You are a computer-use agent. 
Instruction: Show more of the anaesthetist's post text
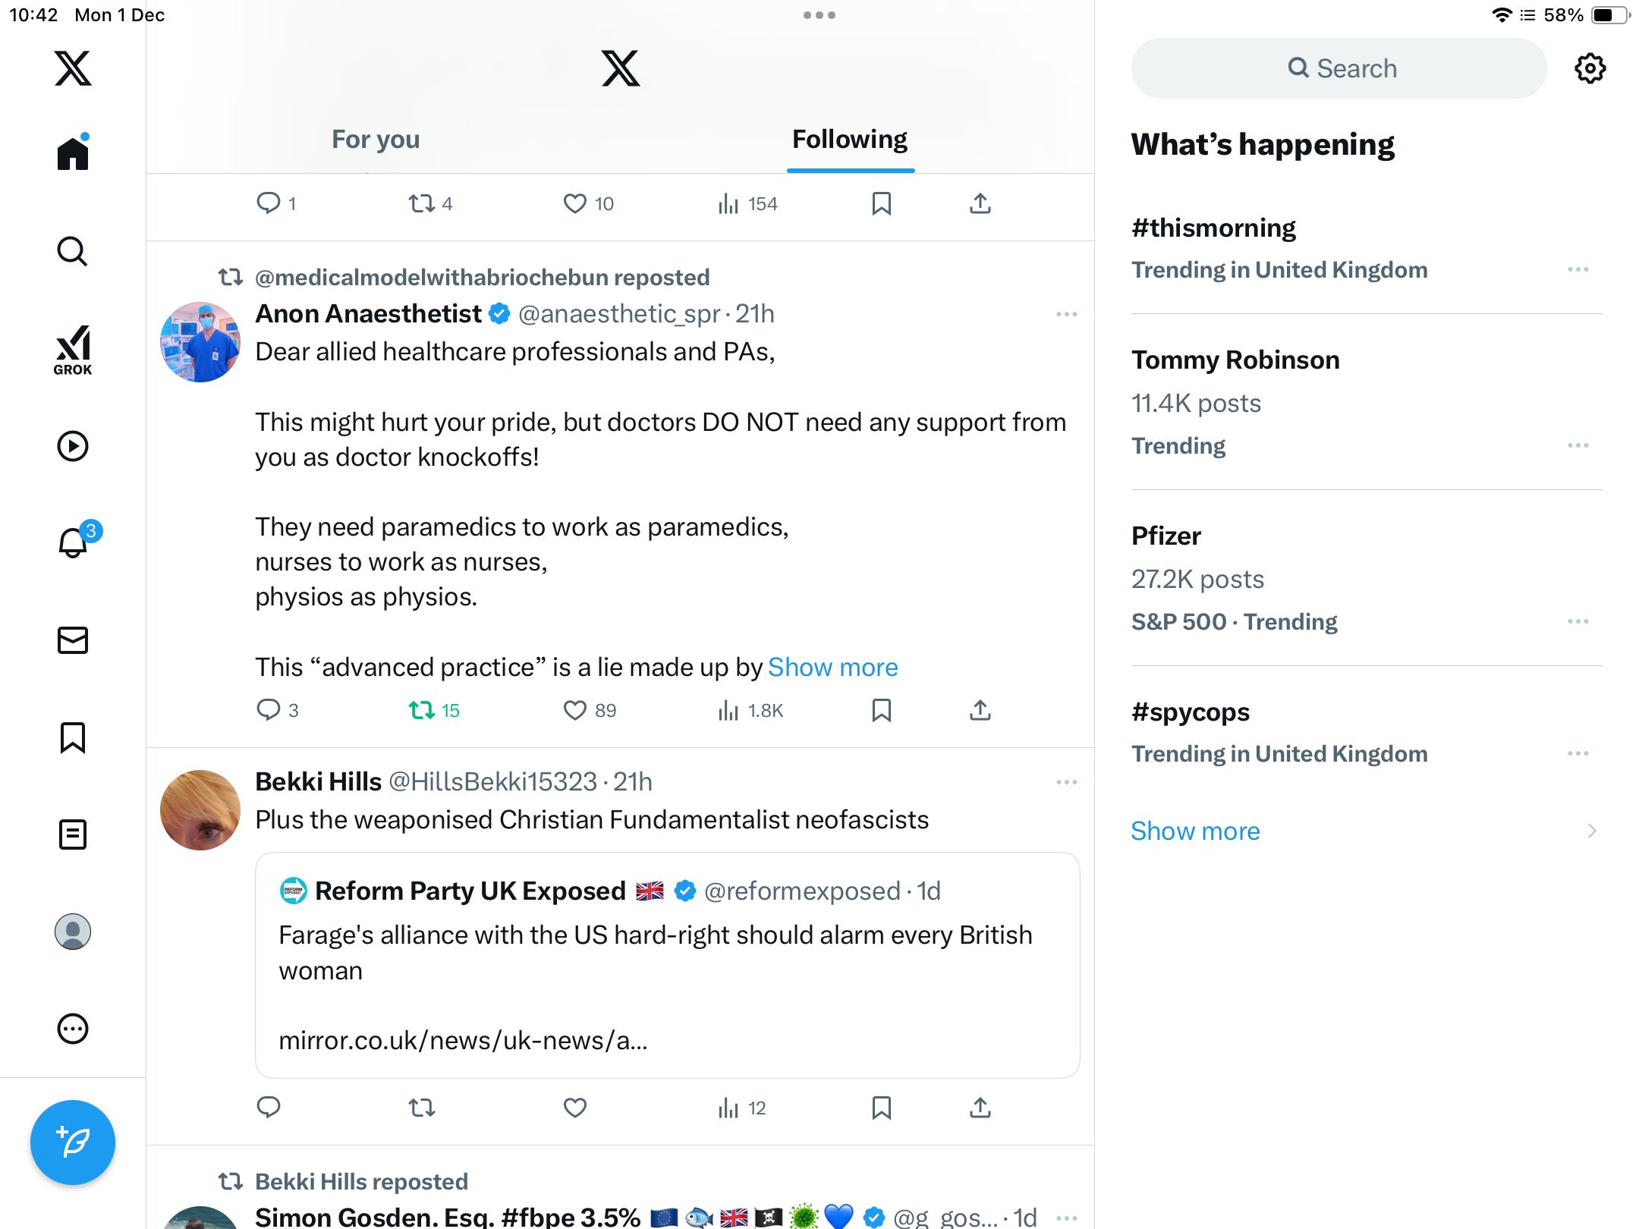(x=832, y=667)
